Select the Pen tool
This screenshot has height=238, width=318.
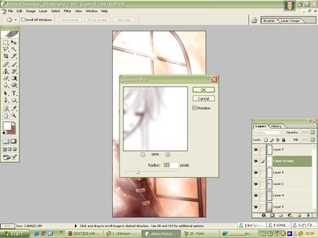[x=6, y=100]
